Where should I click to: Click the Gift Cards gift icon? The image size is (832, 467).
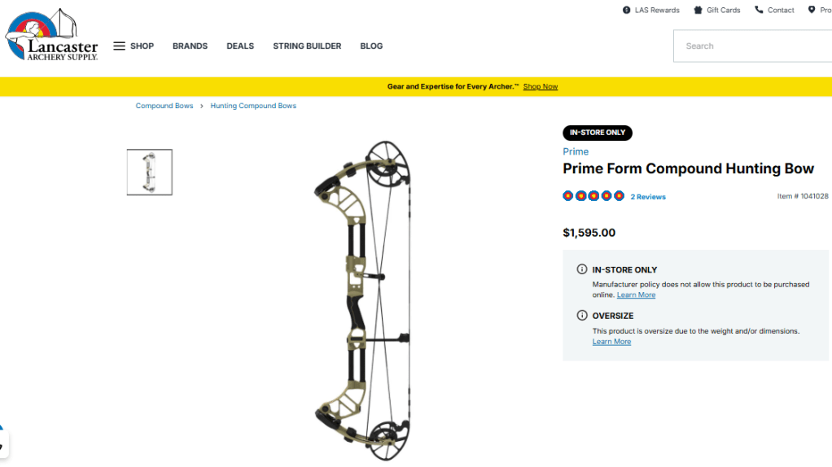point(698,10)
